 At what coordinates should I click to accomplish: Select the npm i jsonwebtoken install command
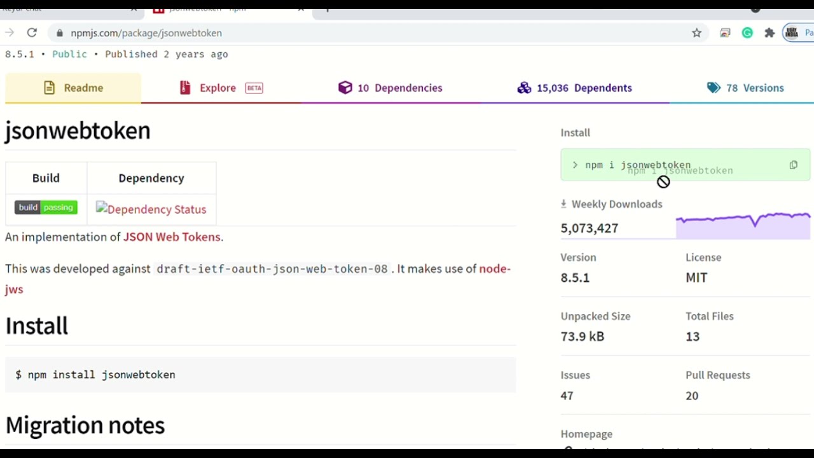click(x=638, y=165)
